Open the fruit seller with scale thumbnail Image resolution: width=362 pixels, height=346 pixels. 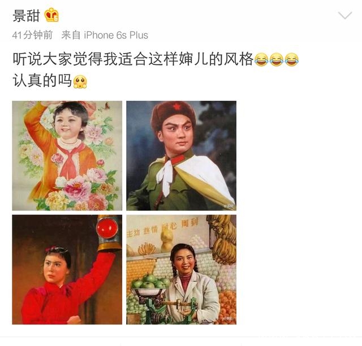click(x=181, y=270)
